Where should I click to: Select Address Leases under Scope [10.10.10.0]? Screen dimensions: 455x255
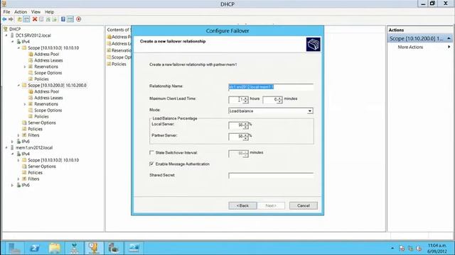[x=48, y=60]
